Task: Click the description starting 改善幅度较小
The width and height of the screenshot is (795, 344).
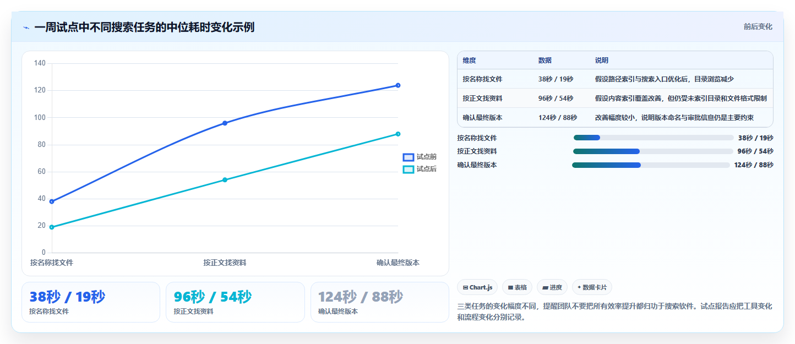Action: 674,118
